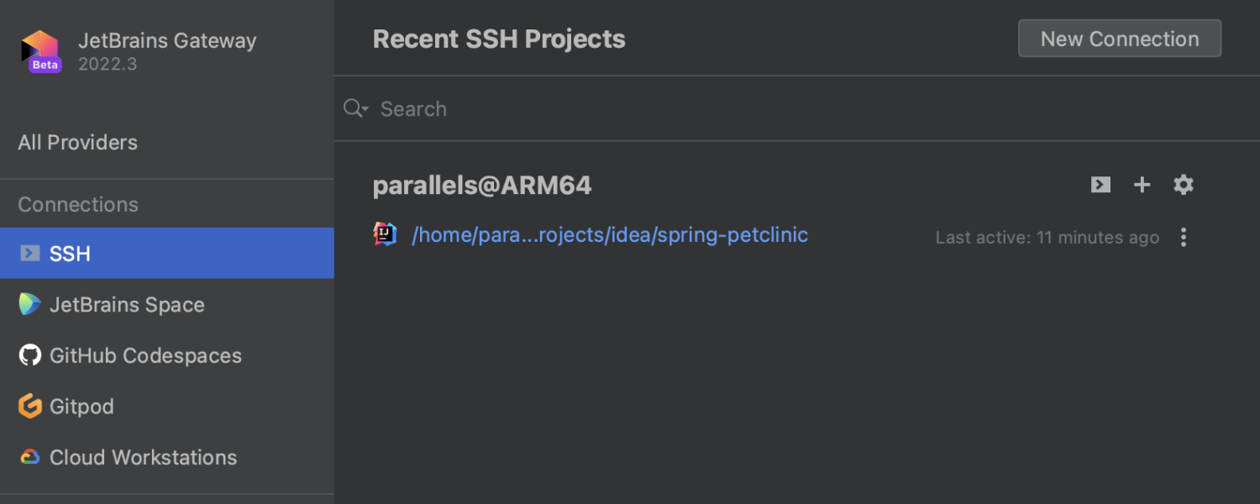Open spring-petclinic project more options menu
1260x504 pixels.
[1184, 238]
